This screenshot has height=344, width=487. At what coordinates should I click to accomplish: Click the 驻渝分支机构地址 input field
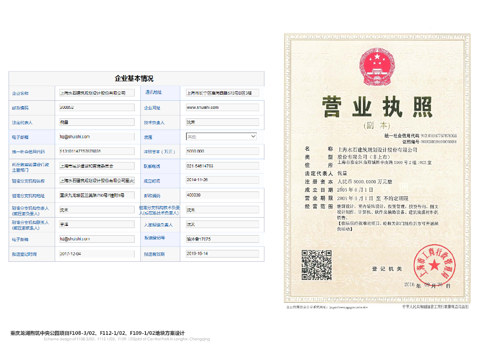point(97,195)
